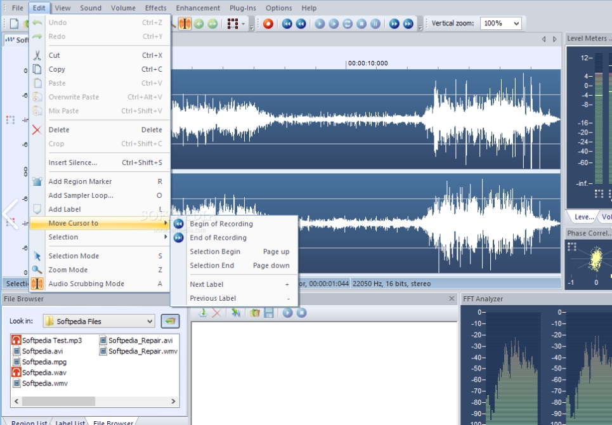Start recording with the red record button

268,24
